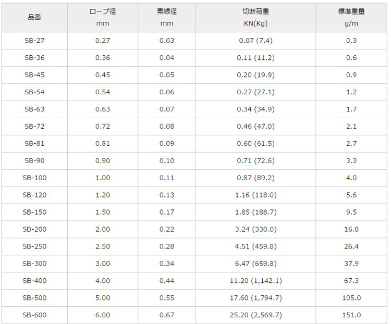
Task: Click the SB-150 row label
Action: [34, 212]
